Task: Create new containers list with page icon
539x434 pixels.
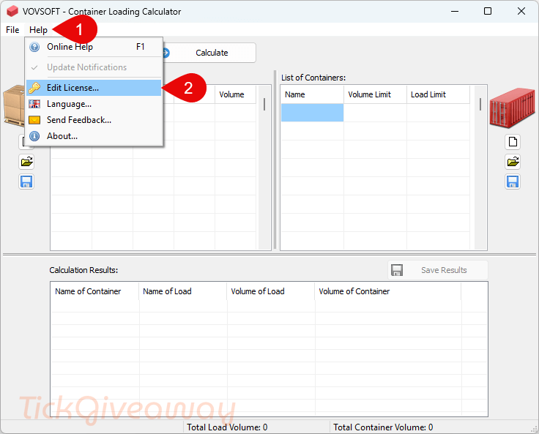Action: tap(513, 141)
